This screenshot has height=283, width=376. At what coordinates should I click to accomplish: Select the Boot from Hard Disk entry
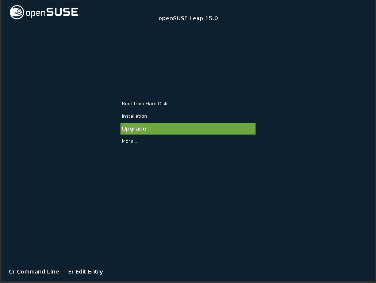[x=145, y=103]
